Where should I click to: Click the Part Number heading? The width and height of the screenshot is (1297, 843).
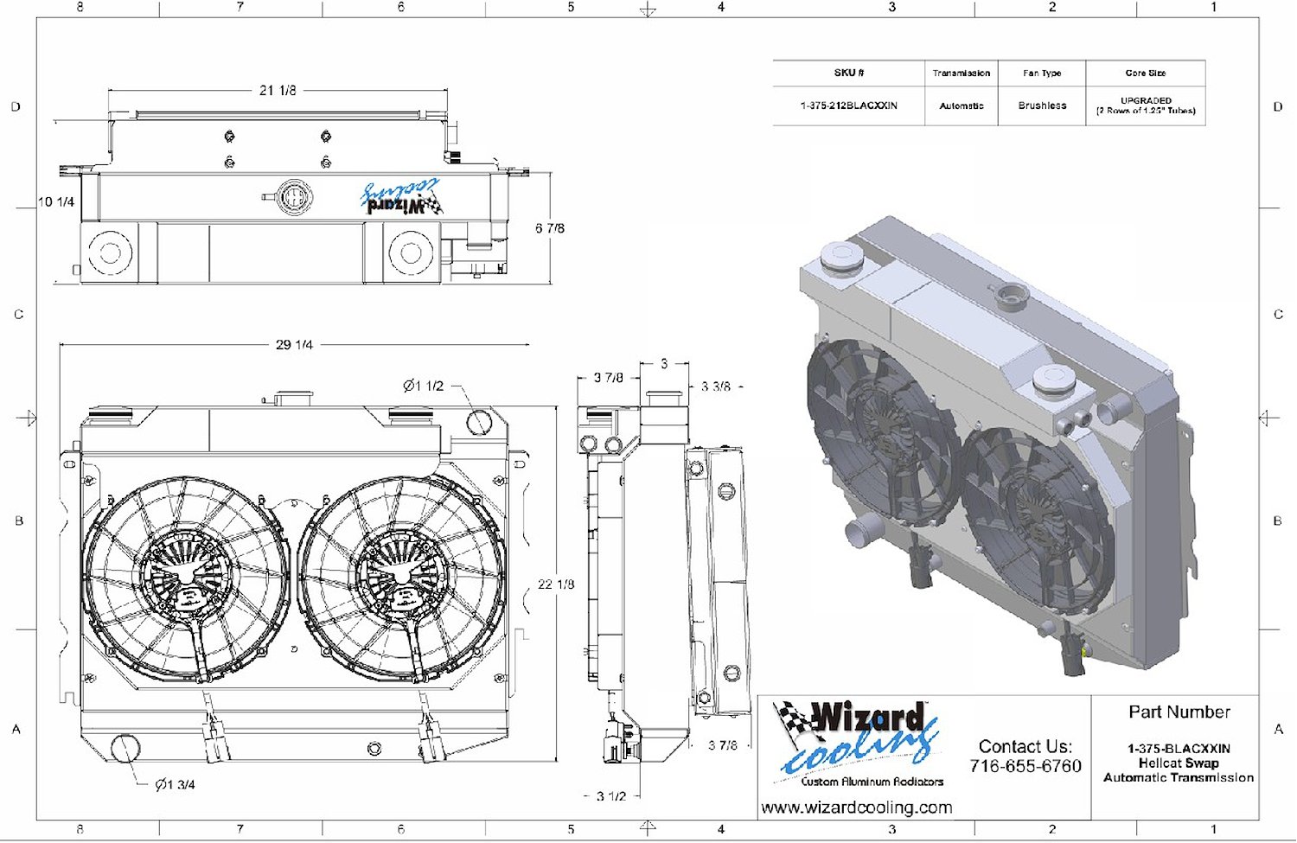coord(1179,712)
